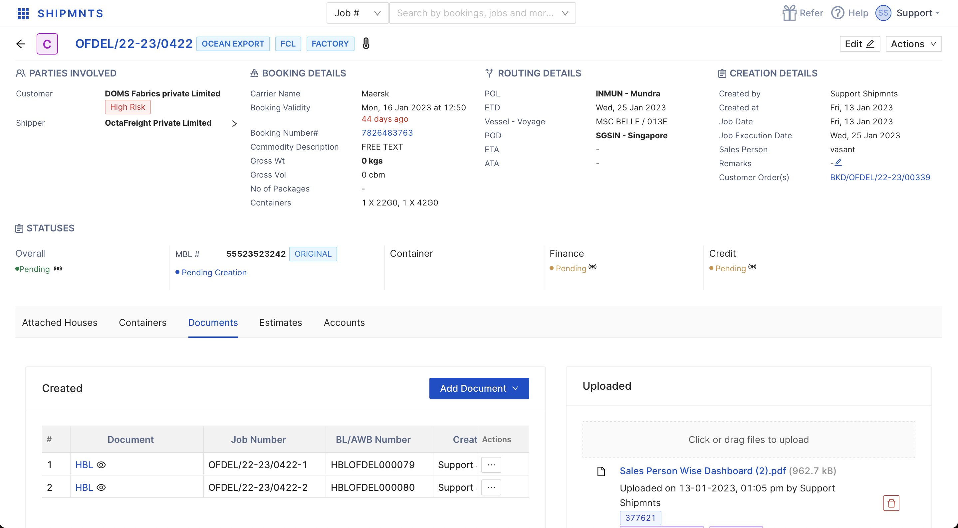Expand shipper details chevron beside OctaFreight
The image size is (958, 528).
tap(234, 123)
